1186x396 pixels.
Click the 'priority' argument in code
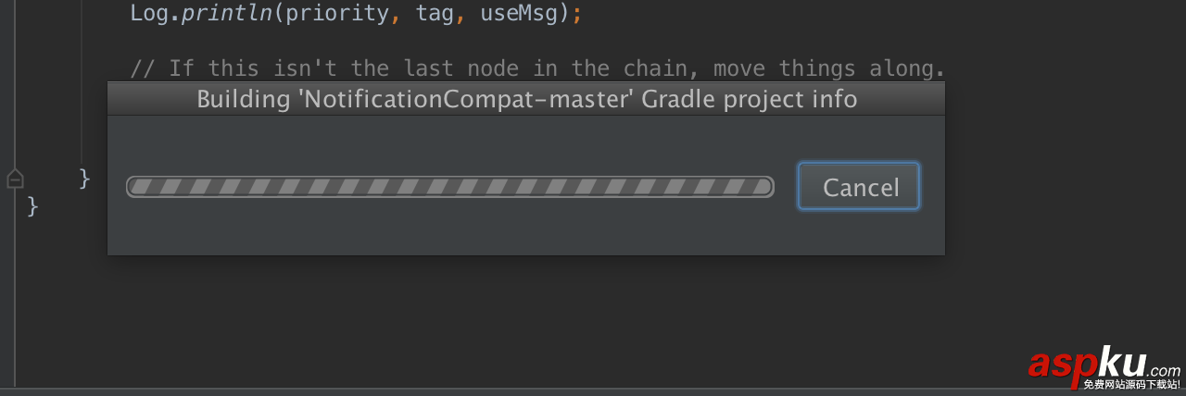(x=337, y=14)
